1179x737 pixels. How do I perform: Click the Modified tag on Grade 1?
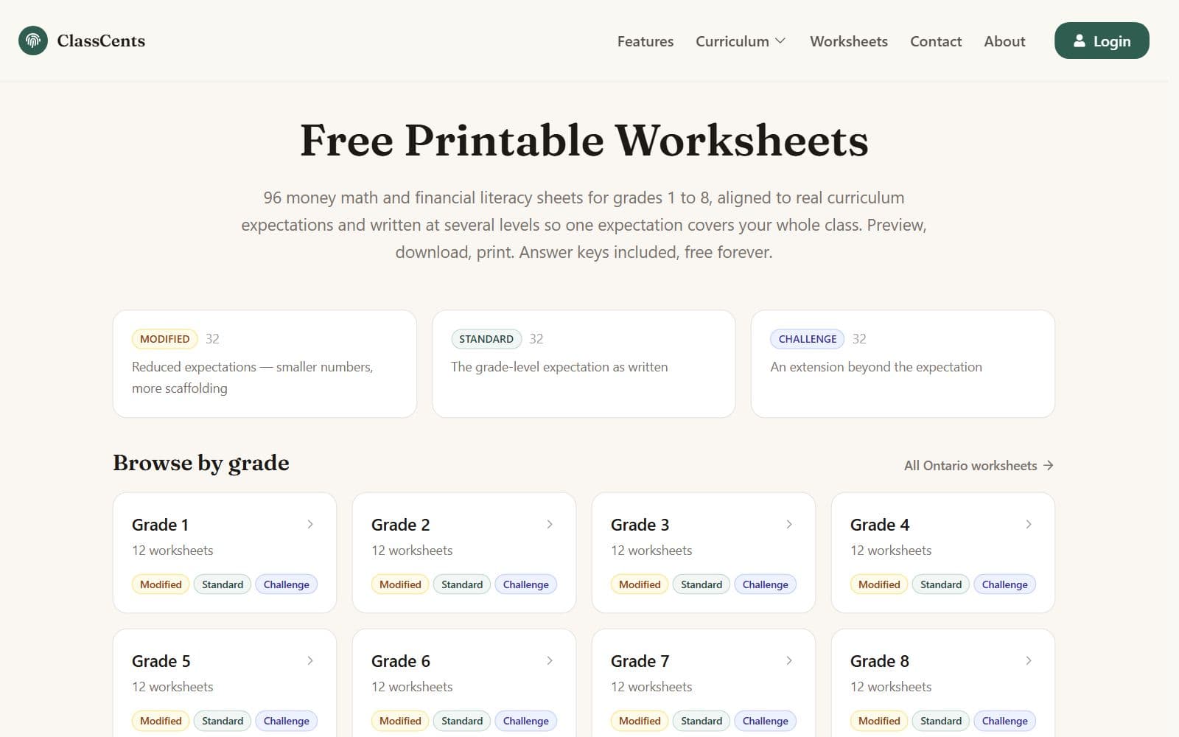pyautogui.click(x=161, y=584)
